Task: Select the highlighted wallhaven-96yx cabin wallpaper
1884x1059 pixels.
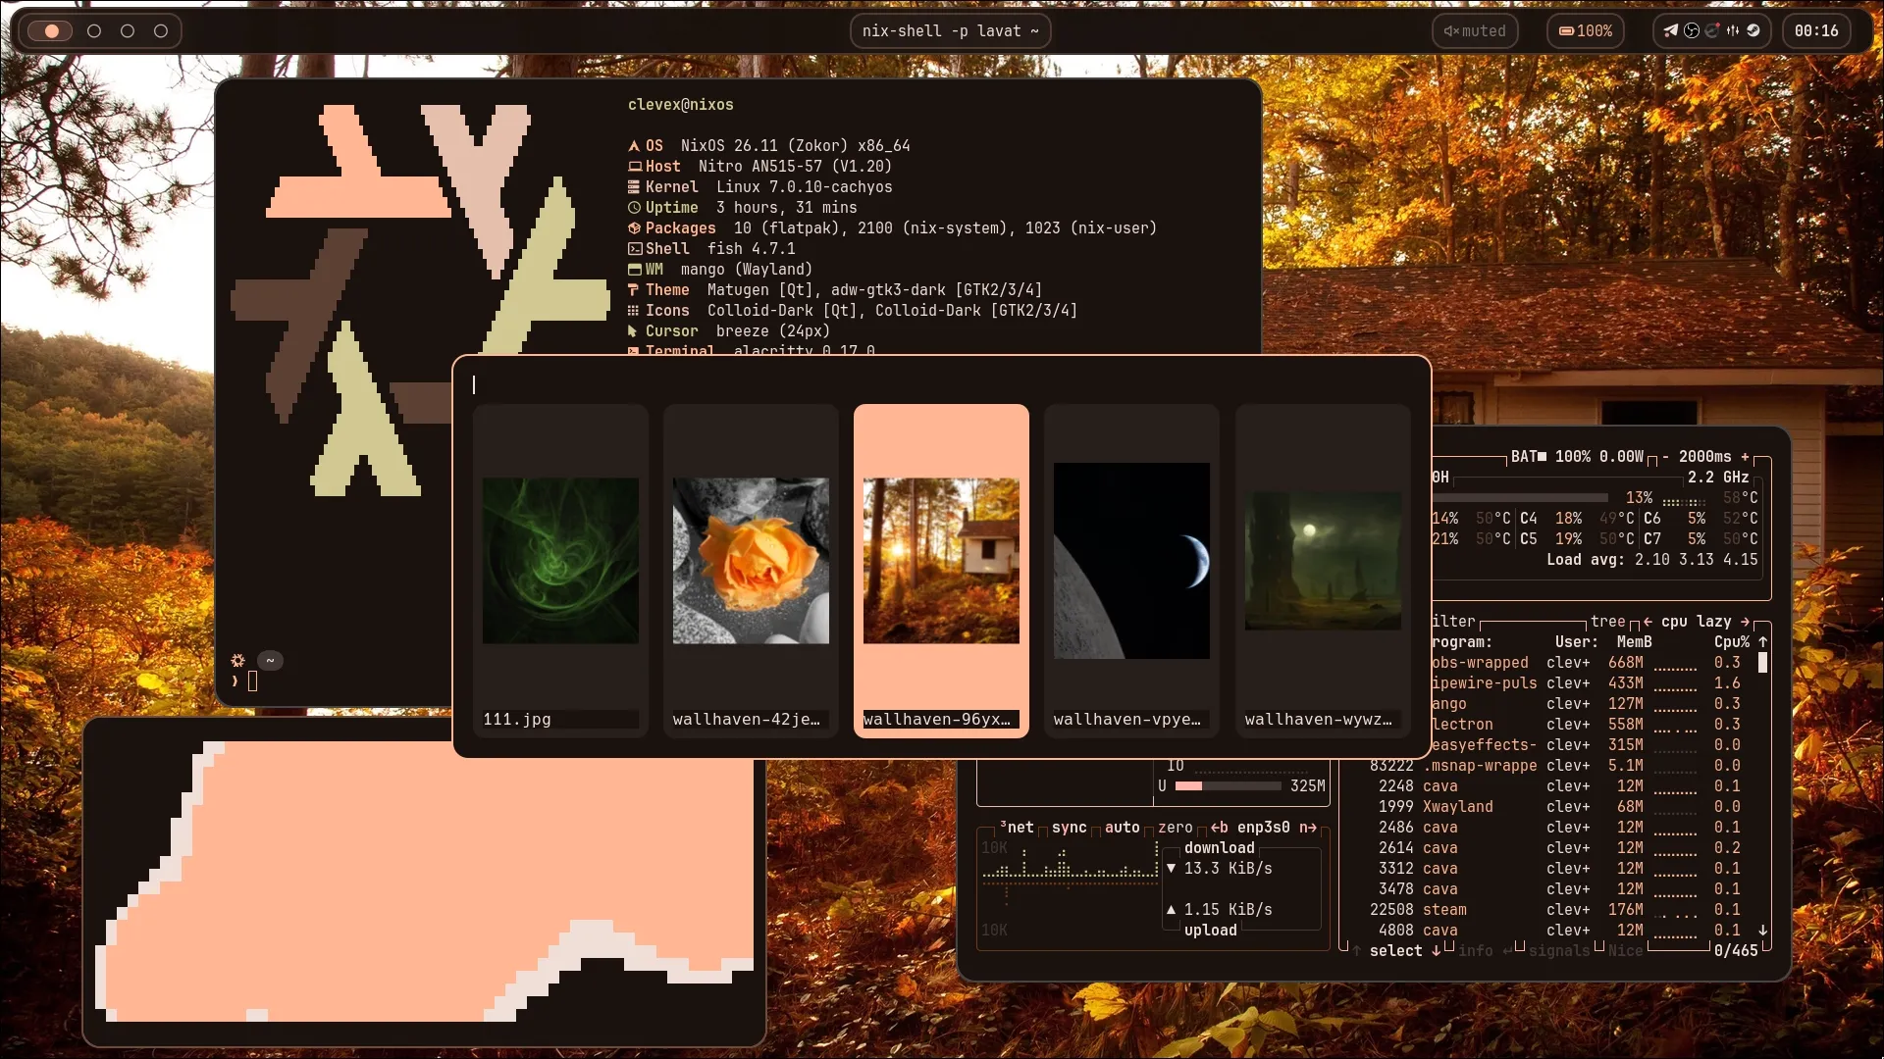Action: (x=941, y=571)
